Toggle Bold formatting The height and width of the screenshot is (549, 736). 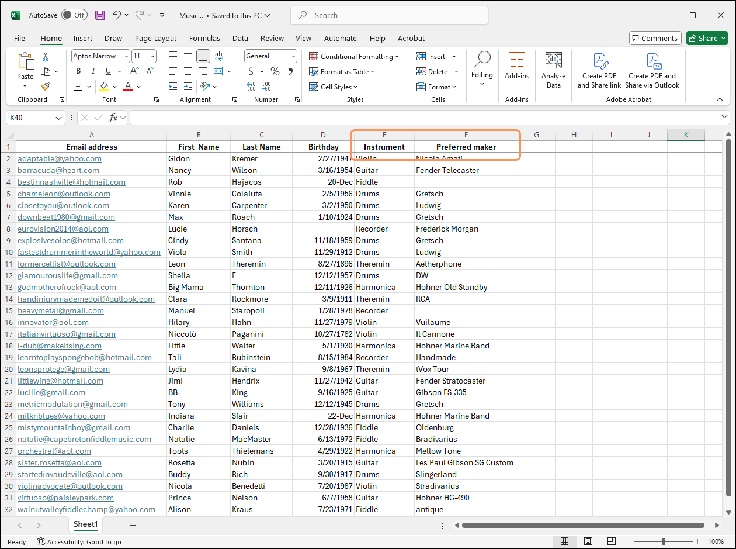(x=78, y=71)
